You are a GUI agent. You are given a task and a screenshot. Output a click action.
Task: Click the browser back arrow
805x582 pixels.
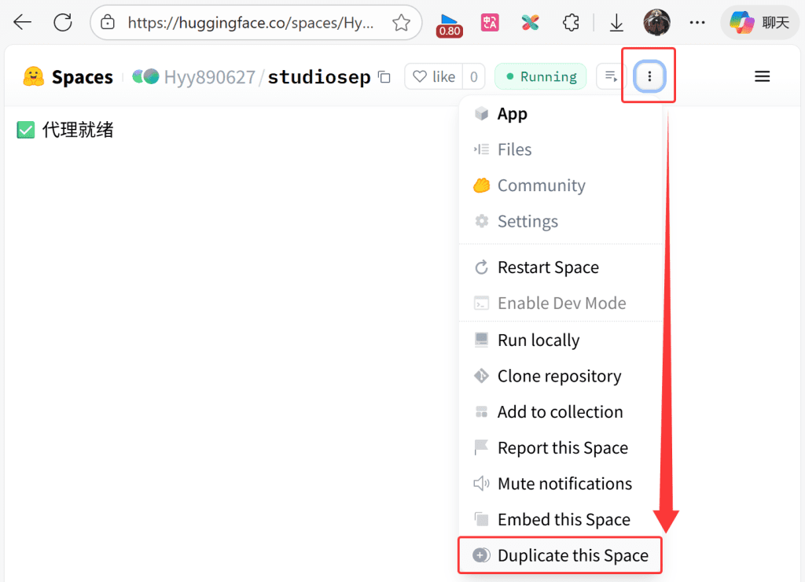pos(22,22)
